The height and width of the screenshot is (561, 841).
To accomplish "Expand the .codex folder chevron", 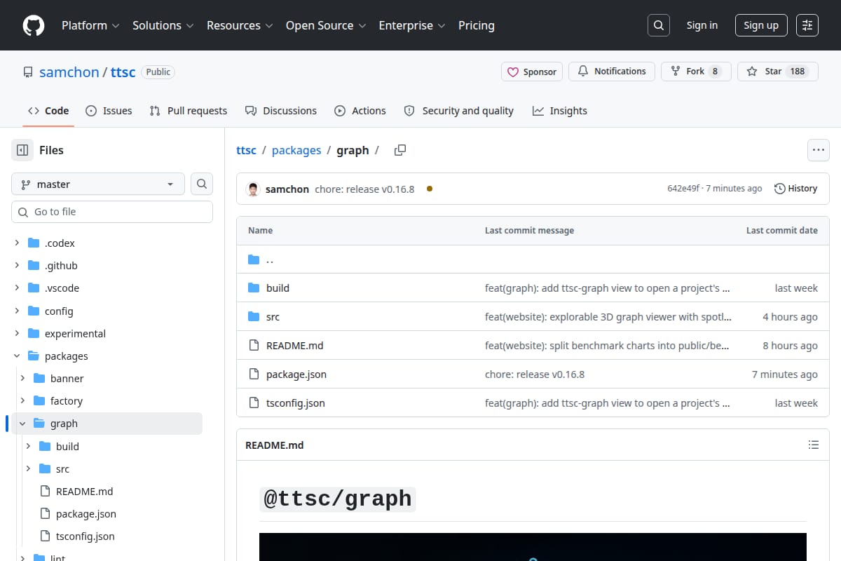I will tap(17, 243).
